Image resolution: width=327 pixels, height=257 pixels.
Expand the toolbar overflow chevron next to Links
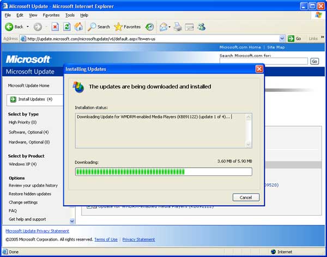pos(323,37)
